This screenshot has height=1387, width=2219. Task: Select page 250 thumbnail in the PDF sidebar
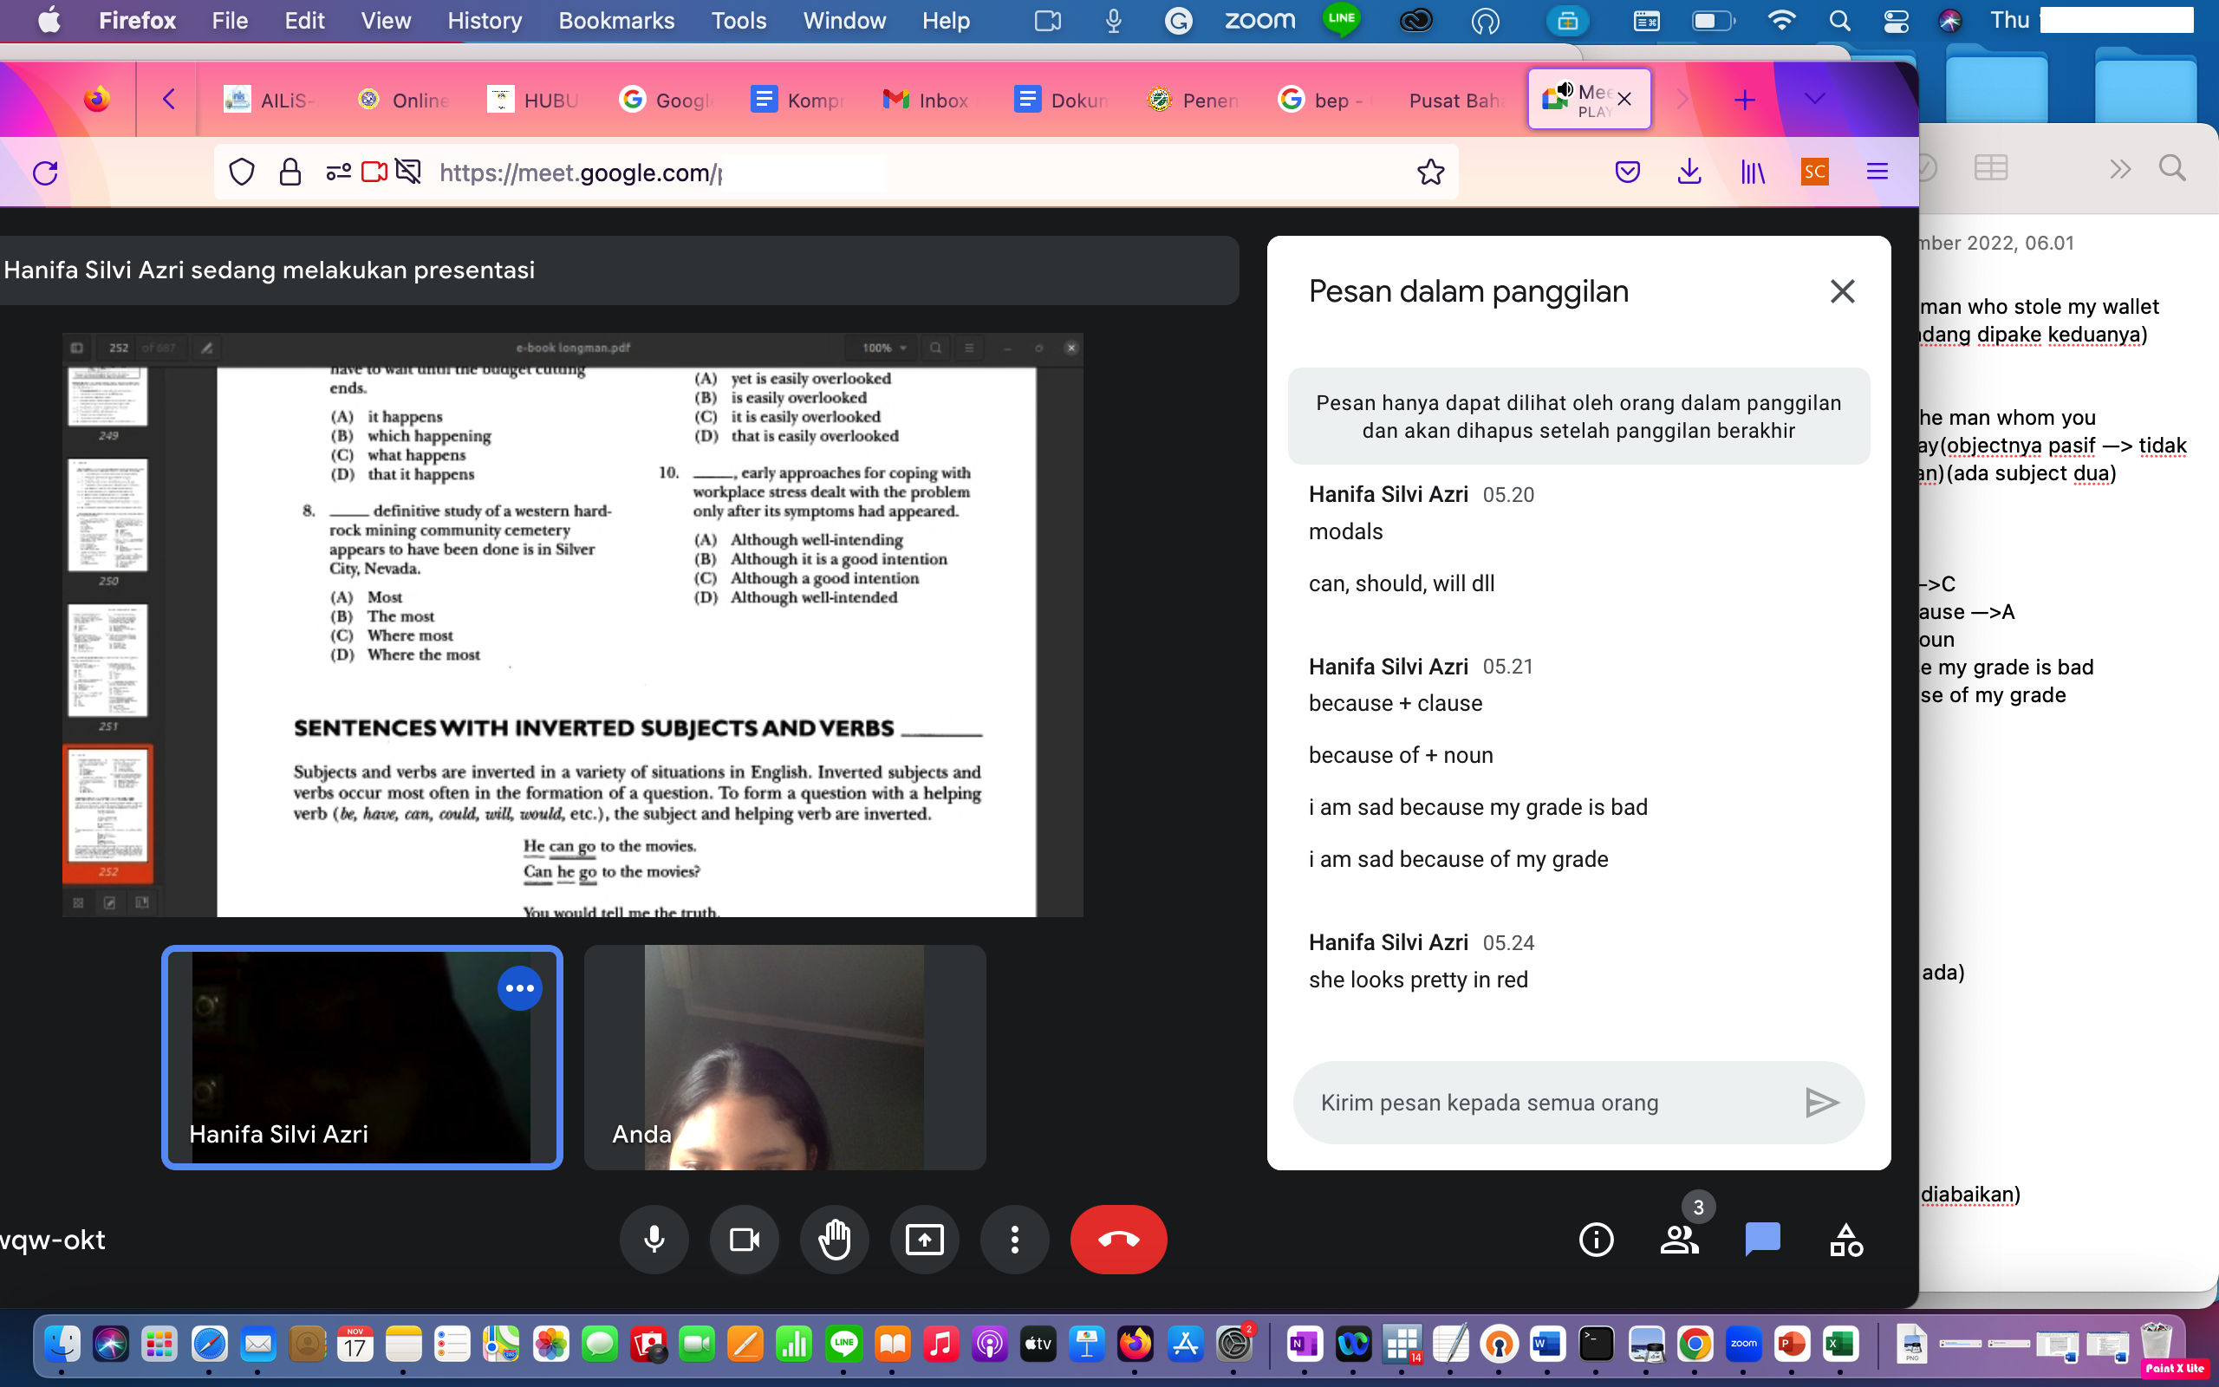coord(107,516)
